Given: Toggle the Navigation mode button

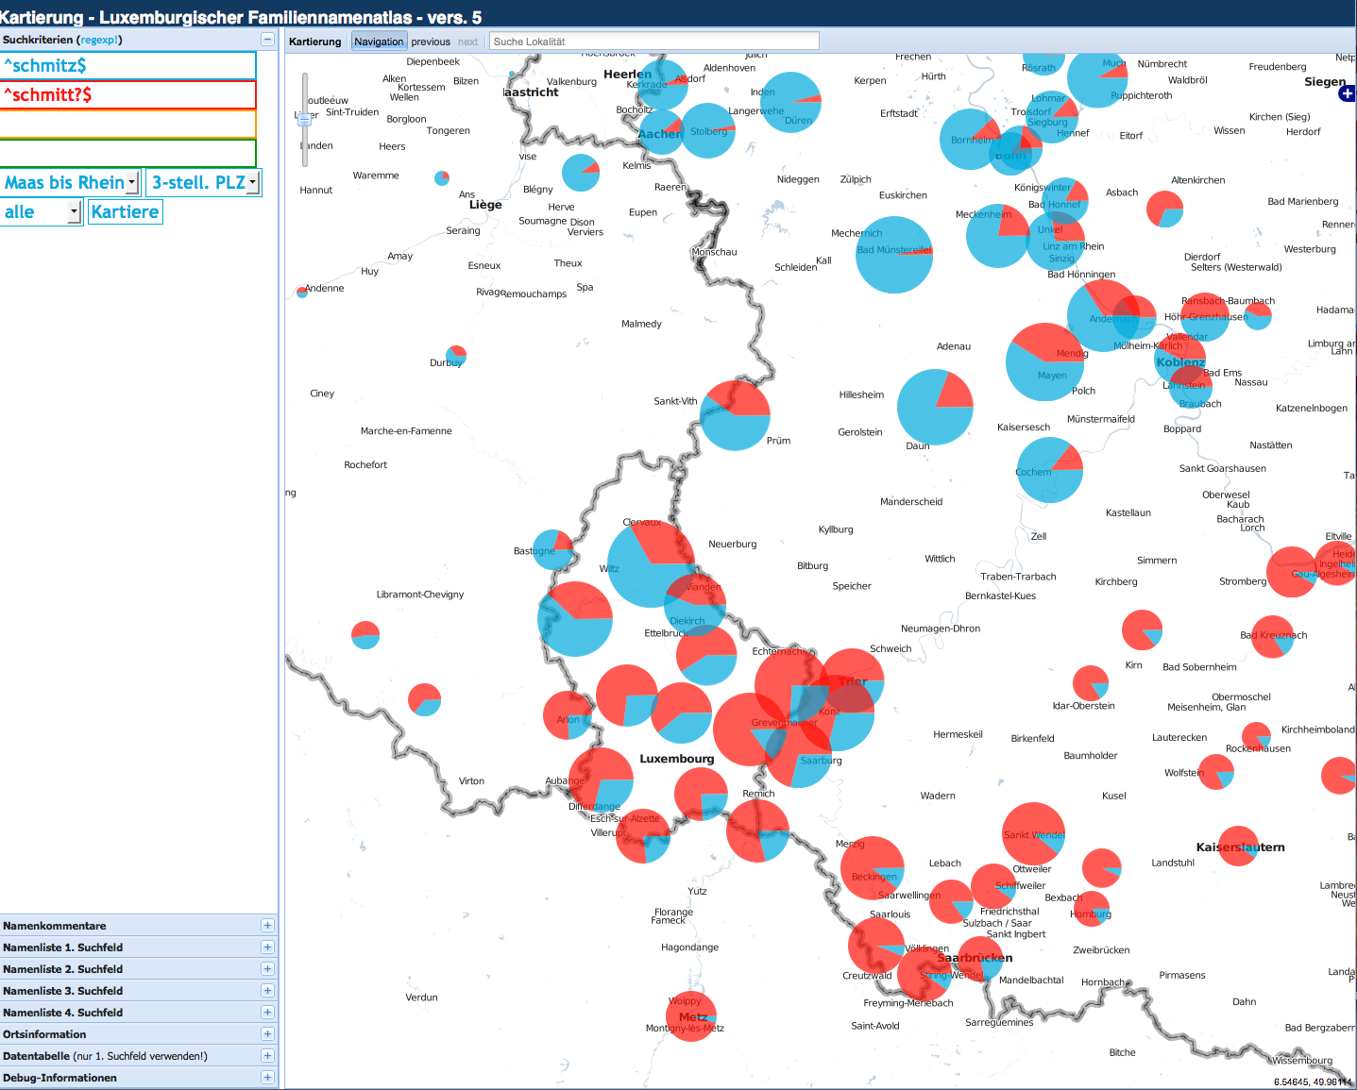Looking at the screenshot, I should [379, 42].
